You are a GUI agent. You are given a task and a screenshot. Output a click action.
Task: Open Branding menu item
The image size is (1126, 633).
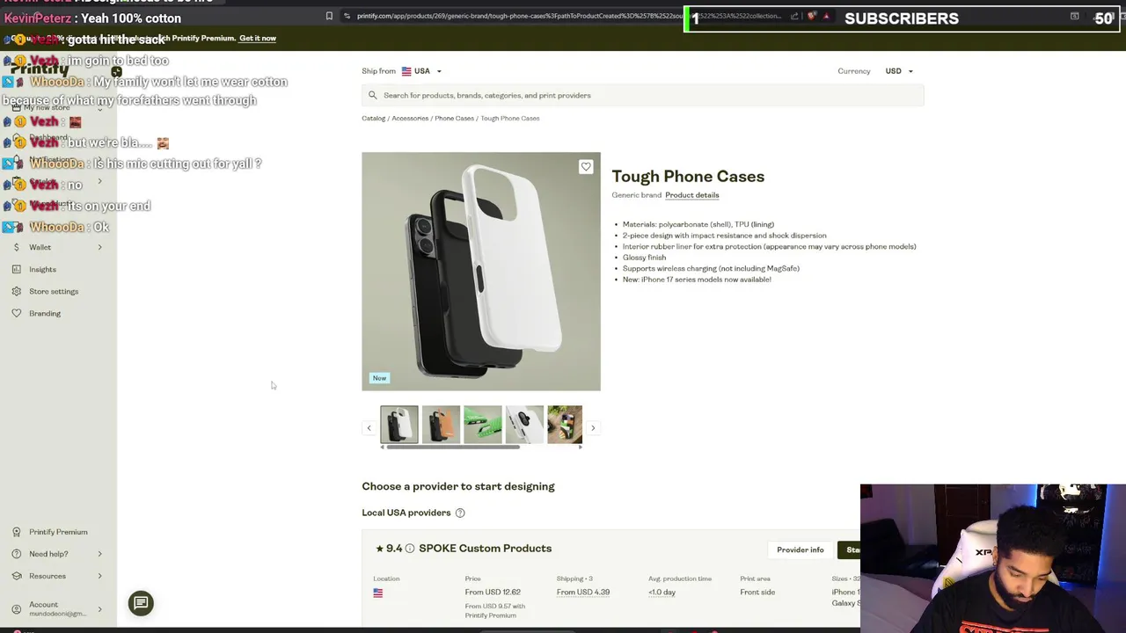tap(45, 313)
